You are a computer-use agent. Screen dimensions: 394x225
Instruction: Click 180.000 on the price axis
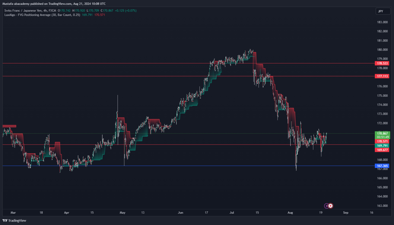pyautogui.click(x=382, y=50)
